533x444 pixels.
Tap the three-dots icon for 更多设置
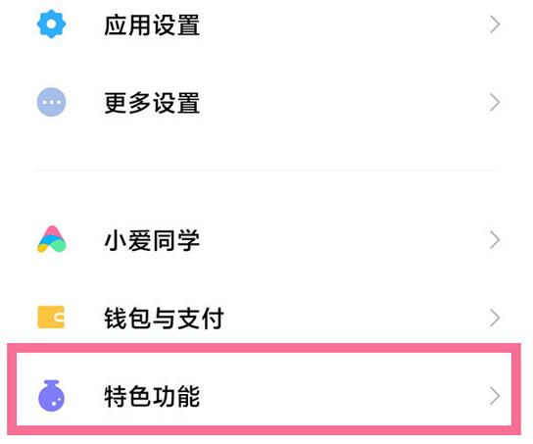point(51,102)
